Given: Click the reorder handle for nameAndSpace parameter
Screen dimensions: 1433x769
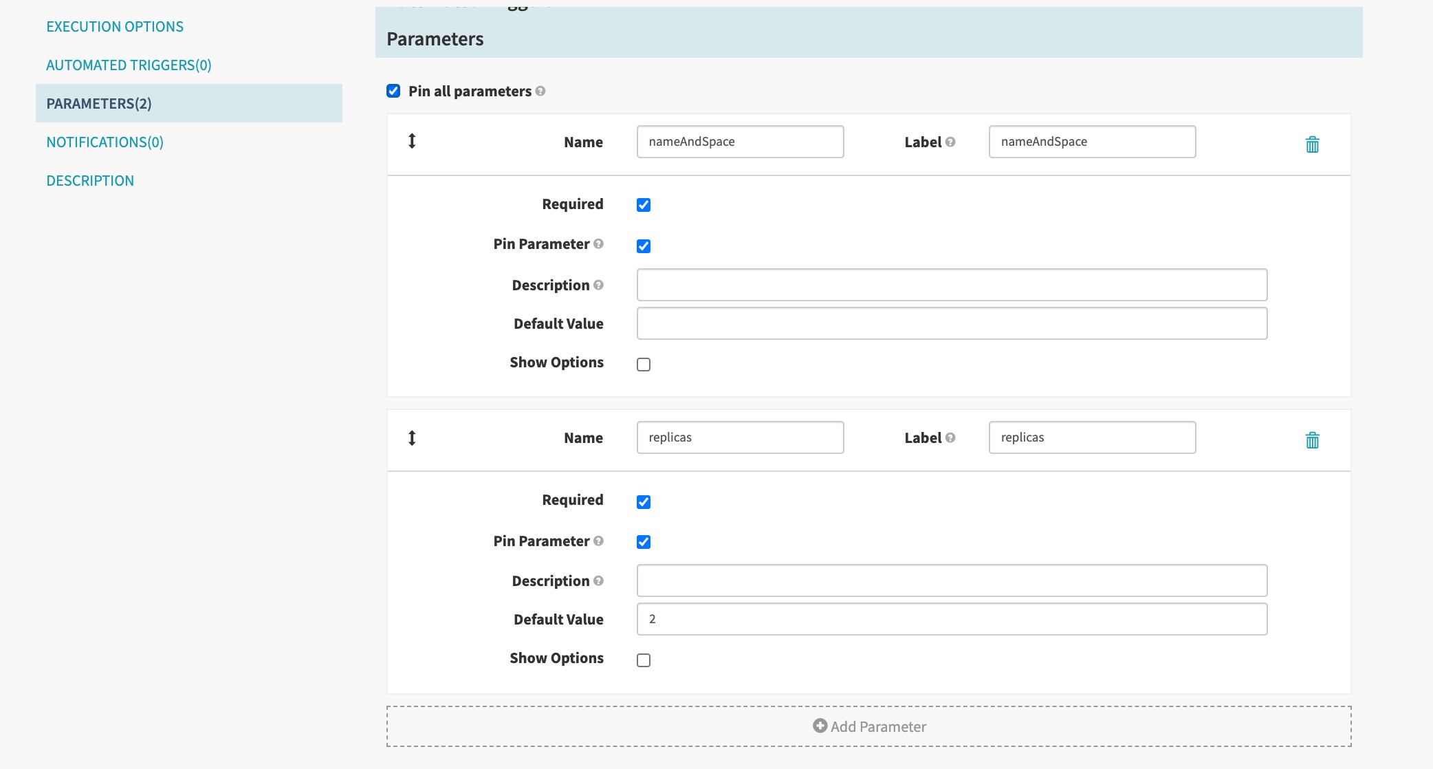Looking at the screenshot, I should tap(412, 142).
